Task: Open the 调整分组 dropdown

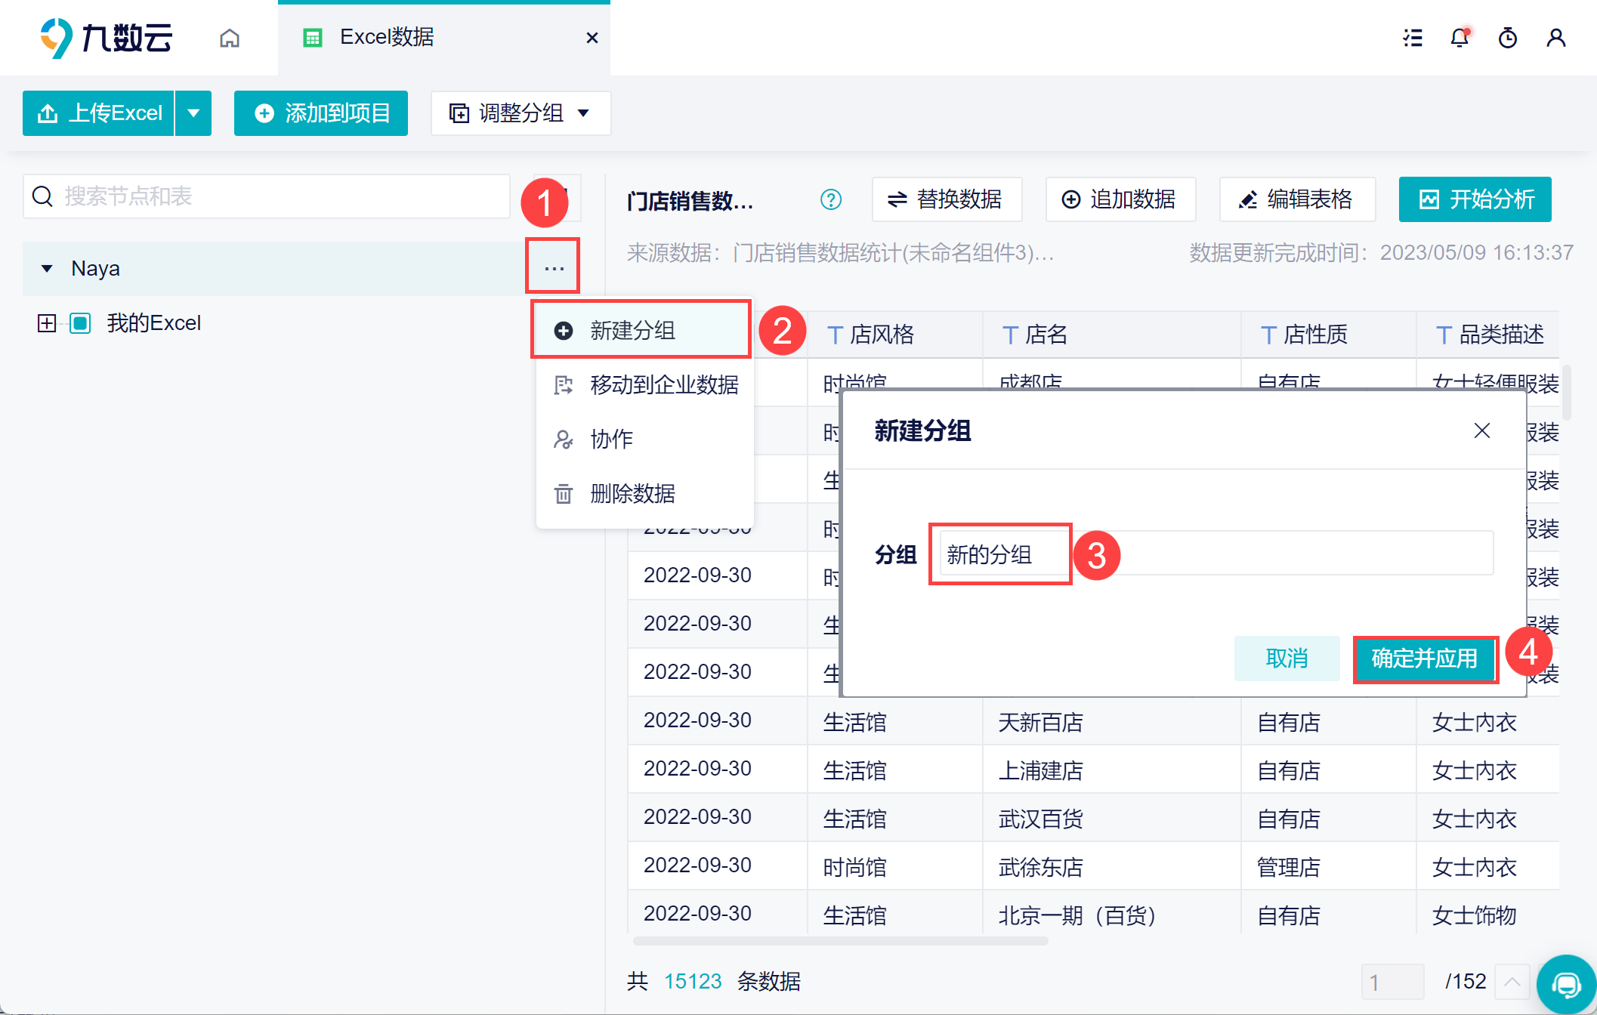Action: pos(520,113)
